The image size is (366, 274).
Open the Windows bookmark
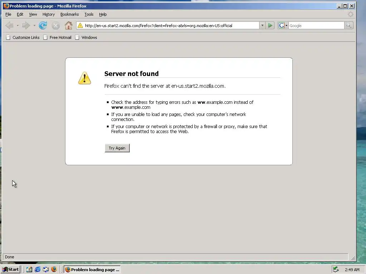pos(86,37)
